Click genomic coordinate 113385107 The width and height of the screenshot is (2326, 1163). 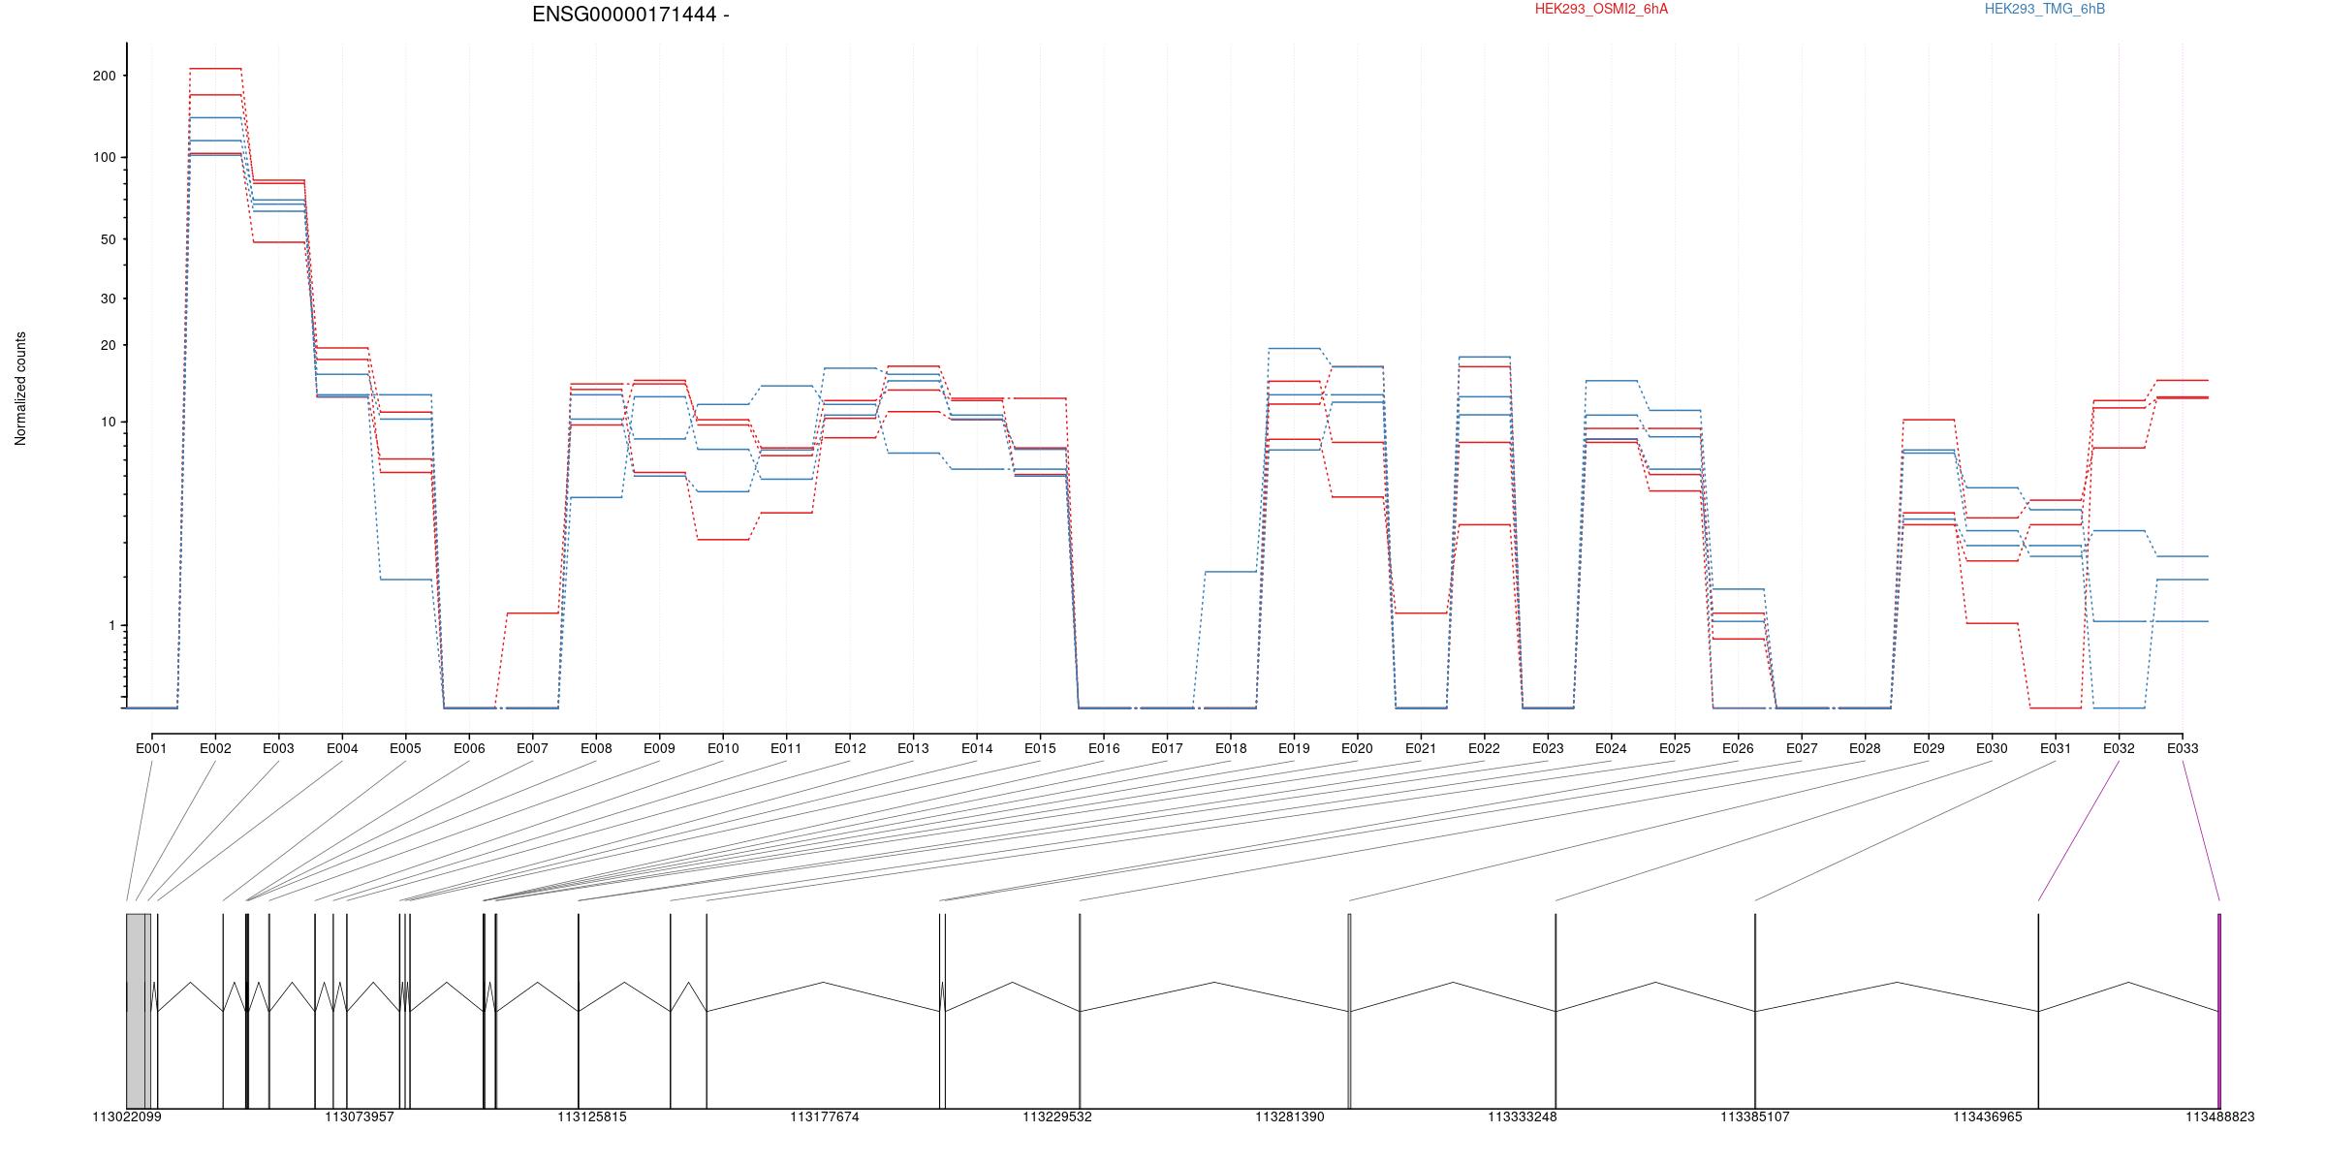pos(1755,1116)
